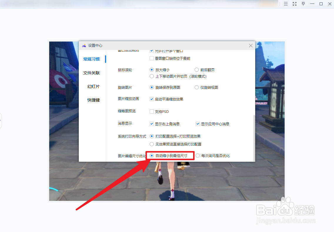Minimize the image viewer window
Screen dimensions: 334x232
[312, 4]
